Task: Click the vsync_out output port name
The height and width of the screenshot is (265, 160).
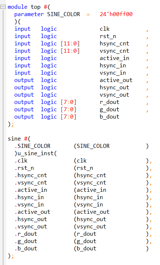Action: (x=114, y=95)
